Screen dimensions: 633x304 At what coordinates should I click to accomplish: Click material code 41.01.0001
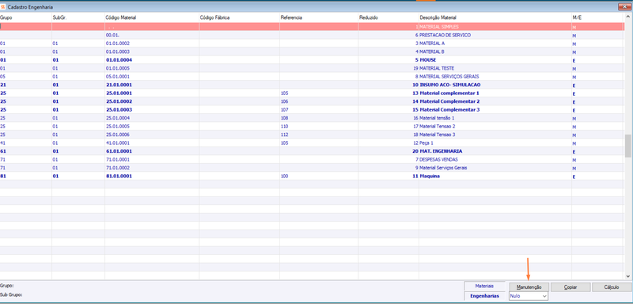point(117,143)
